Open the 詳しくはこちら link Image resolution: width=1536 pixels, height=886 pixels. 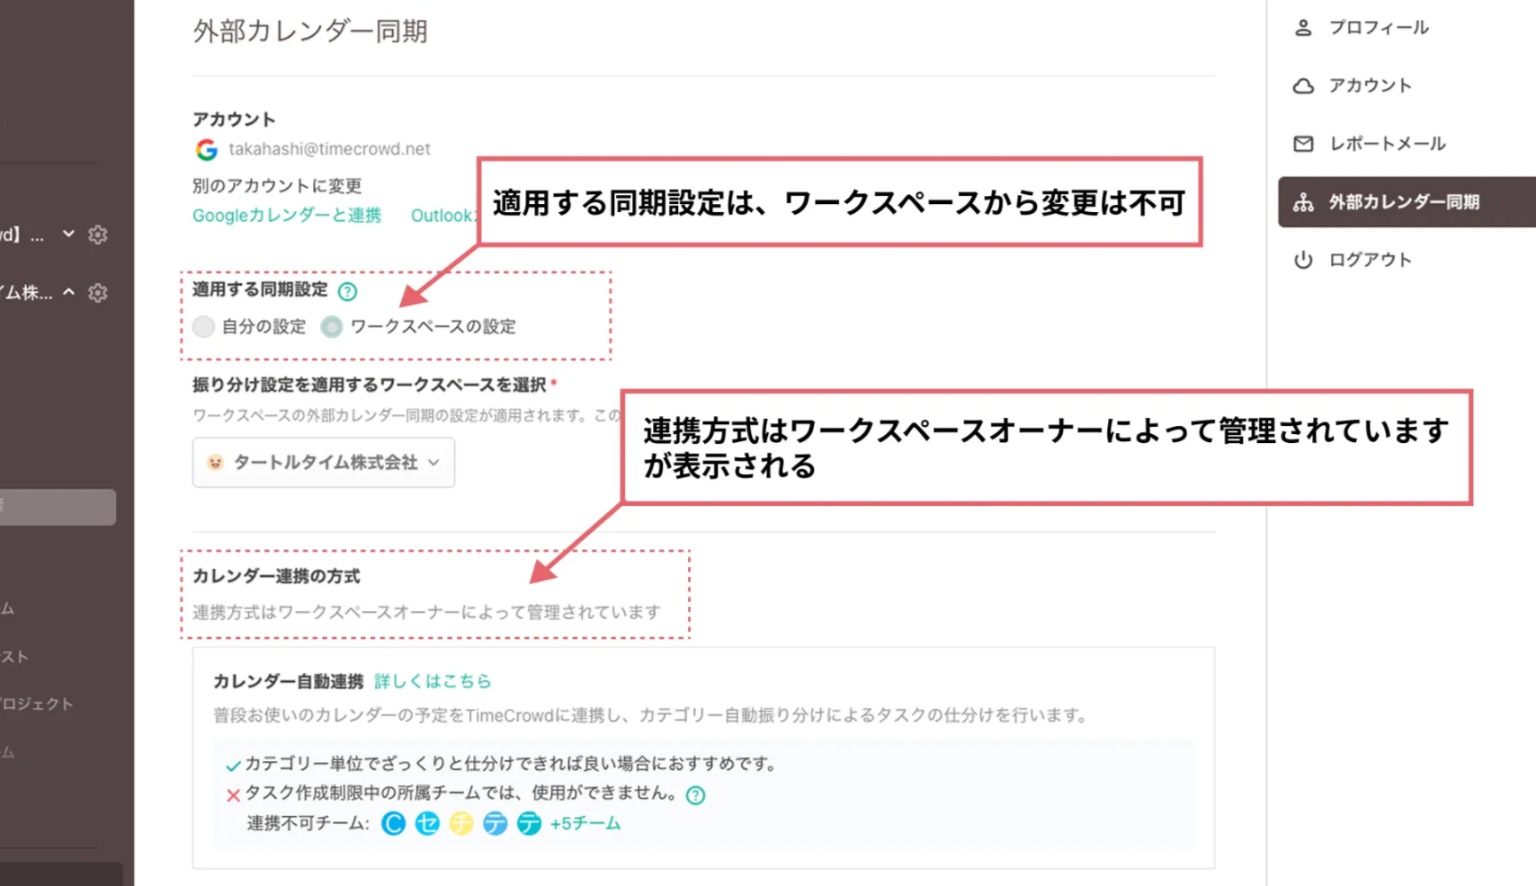[433, 681]
